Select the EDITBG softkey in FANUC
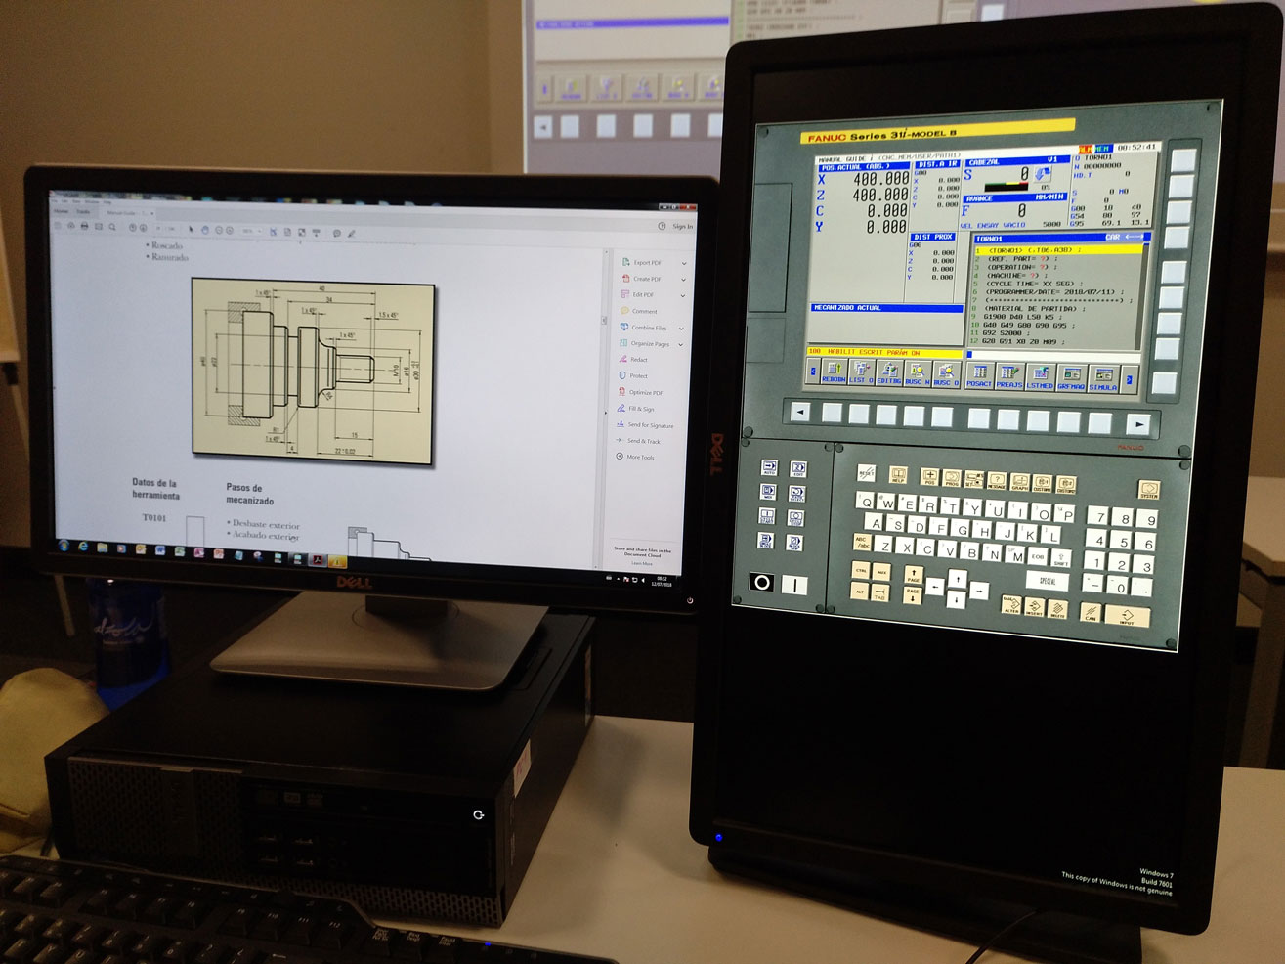The width and height of the screenshot is (1285, 964). [889, 373]
